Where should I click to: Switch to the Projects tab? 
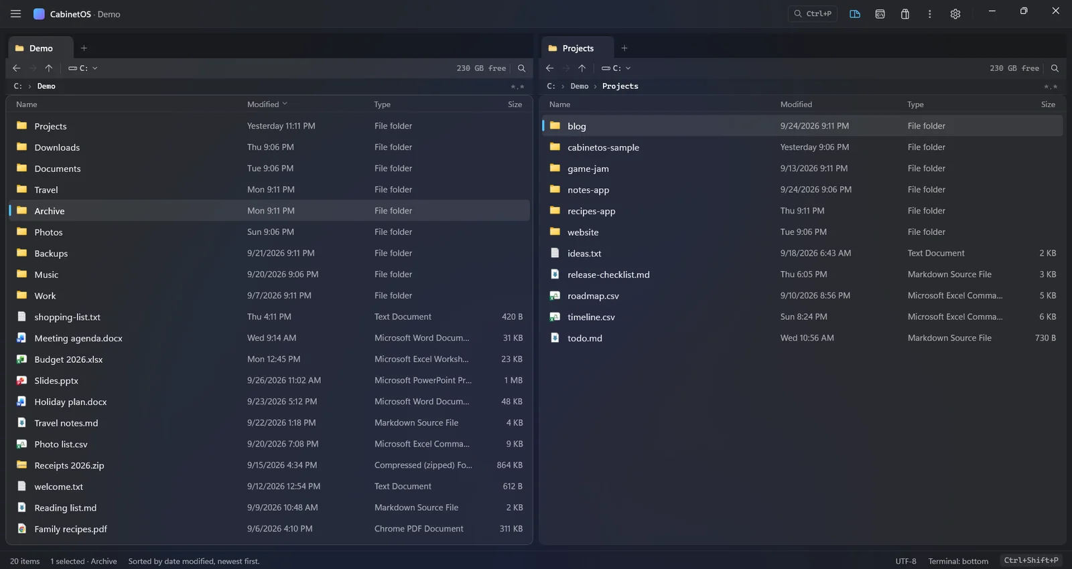pos(577,48)
